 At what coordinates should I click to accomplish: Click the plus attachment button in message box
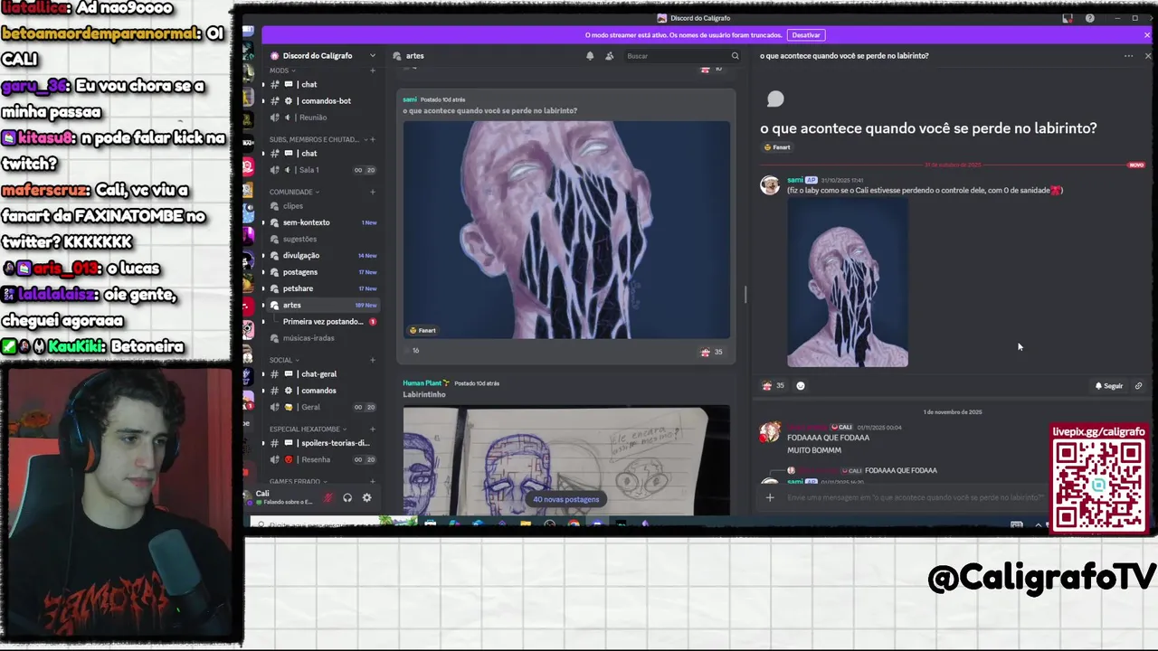[x=770, y=497]
